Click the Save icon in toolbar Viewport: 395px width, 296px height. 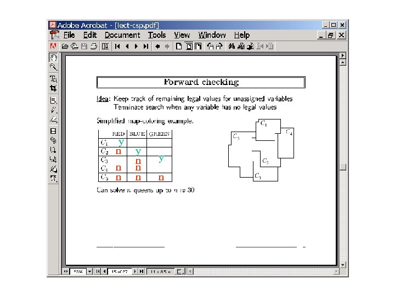click(x=84, y=46)
